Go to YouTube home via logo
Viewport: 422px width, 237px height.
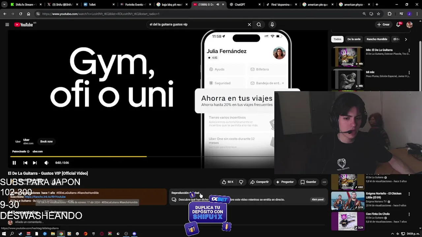click(24, 24)
